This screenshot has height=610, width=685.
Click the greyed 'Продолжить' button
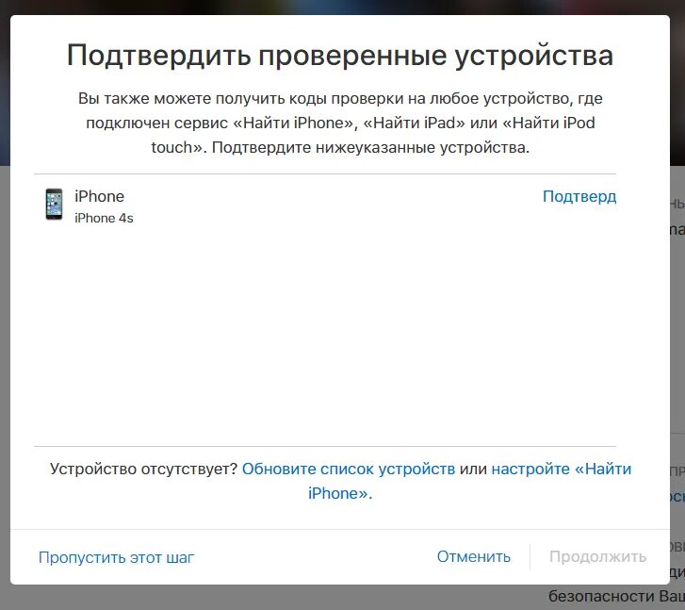[597, 556]
